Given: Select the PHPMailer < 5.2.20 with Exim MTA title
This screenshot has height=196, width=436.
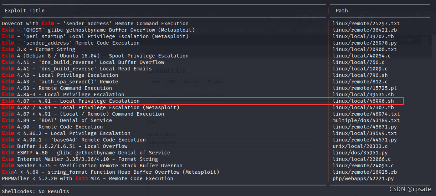Looking at the screenshot, I should 87,179.
